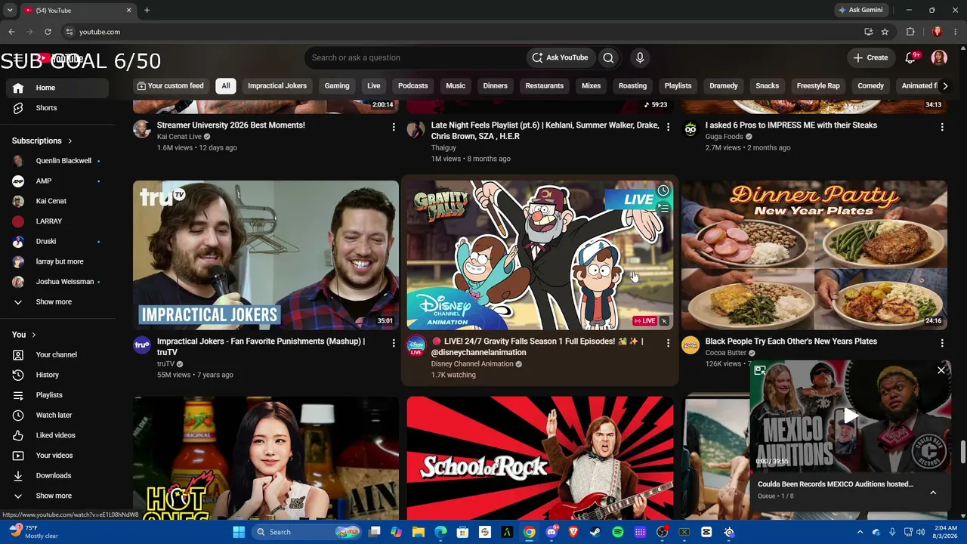Show more subscriptions below Joshua Weissman
This screenshot has width=967, height=544.
(57, 301)
